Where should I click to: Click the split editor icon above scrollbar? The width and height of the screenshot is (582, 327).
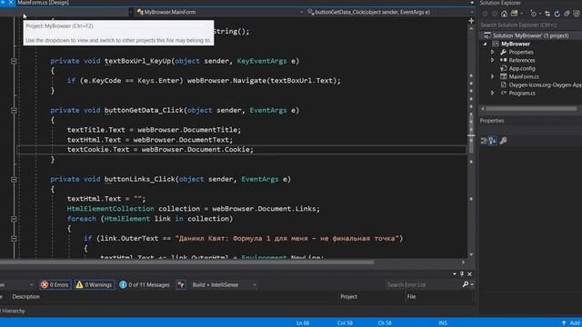pos(471,21)
